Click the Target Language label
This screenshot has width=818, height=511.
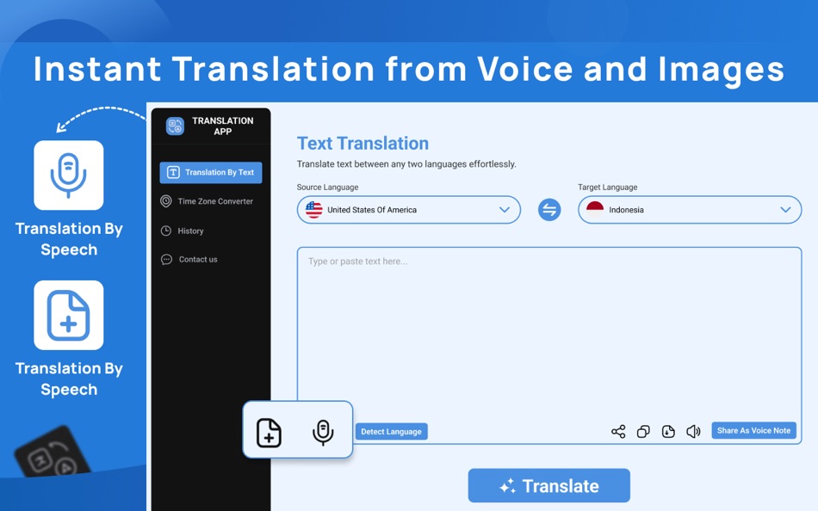click(608, 188)
